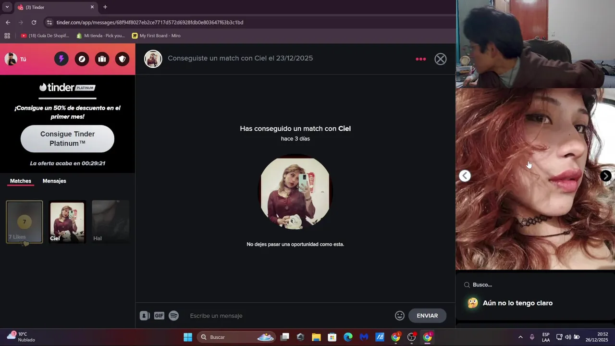This screenshot has height=346, width=615.
Task: Open File Explorer from the taskbar
Action: click(316, 337)
